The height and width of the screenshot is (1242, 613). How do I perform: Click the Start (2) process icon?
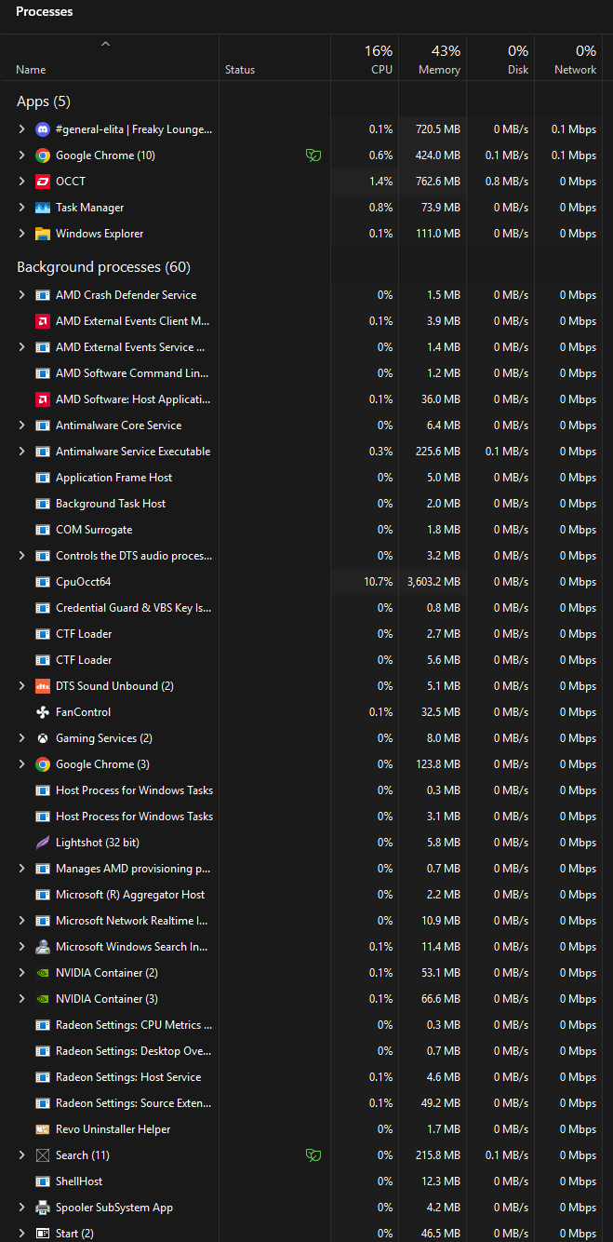pos(43,1234)
